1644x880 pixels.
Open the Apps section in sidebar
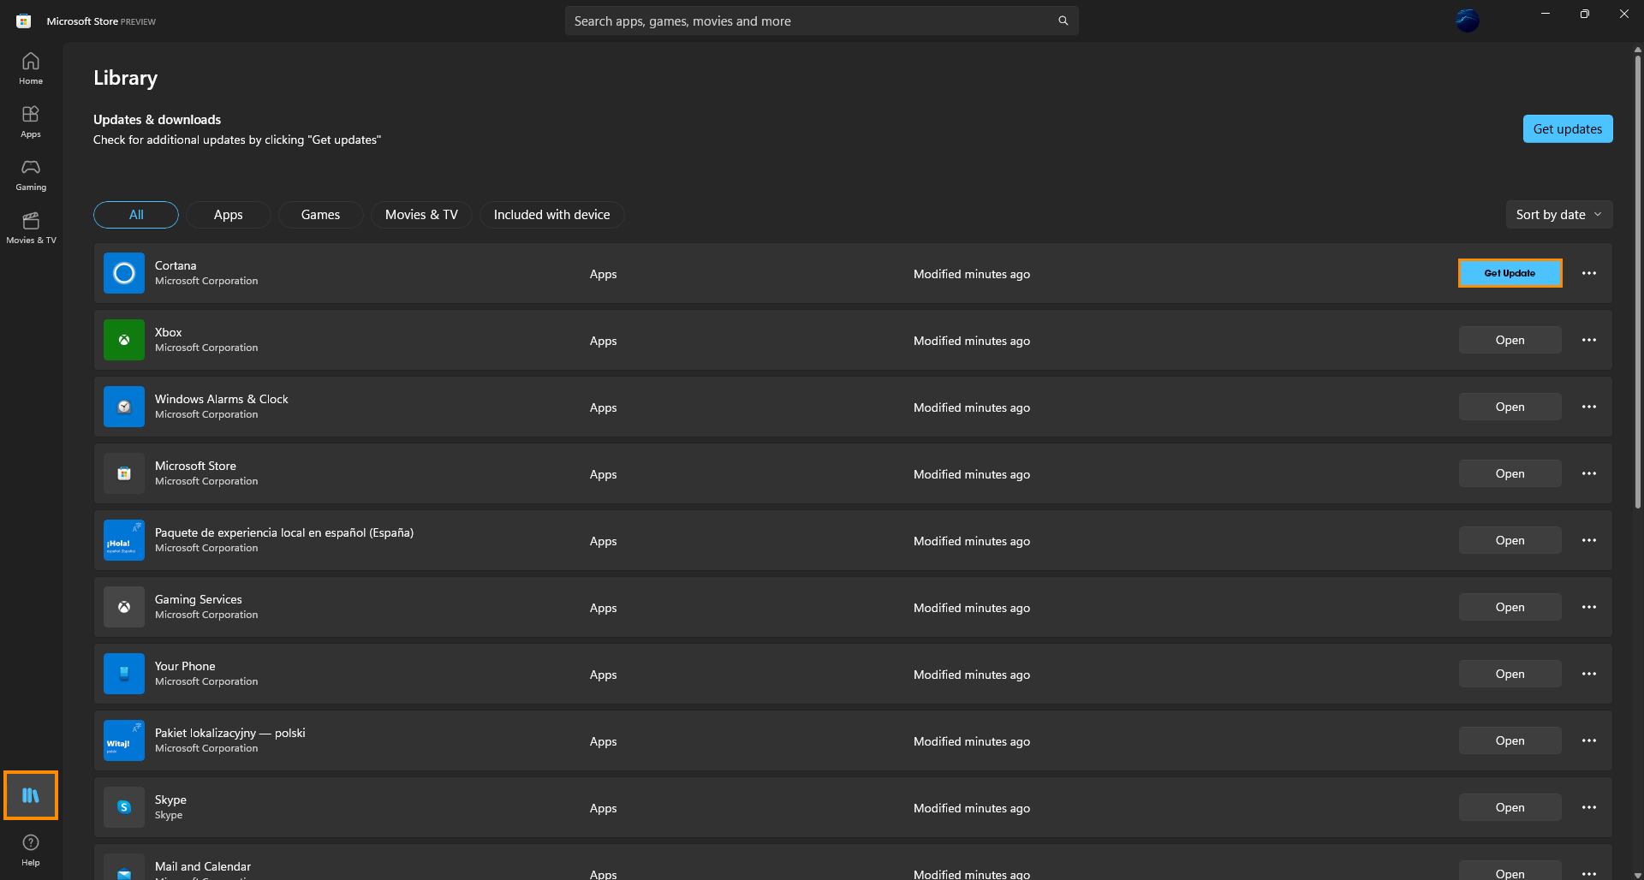[31, 122]
